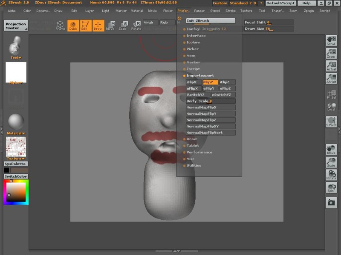Click the SysPalette button
Viewport: 341px width, 255px height.
click(x=16, y=164)
